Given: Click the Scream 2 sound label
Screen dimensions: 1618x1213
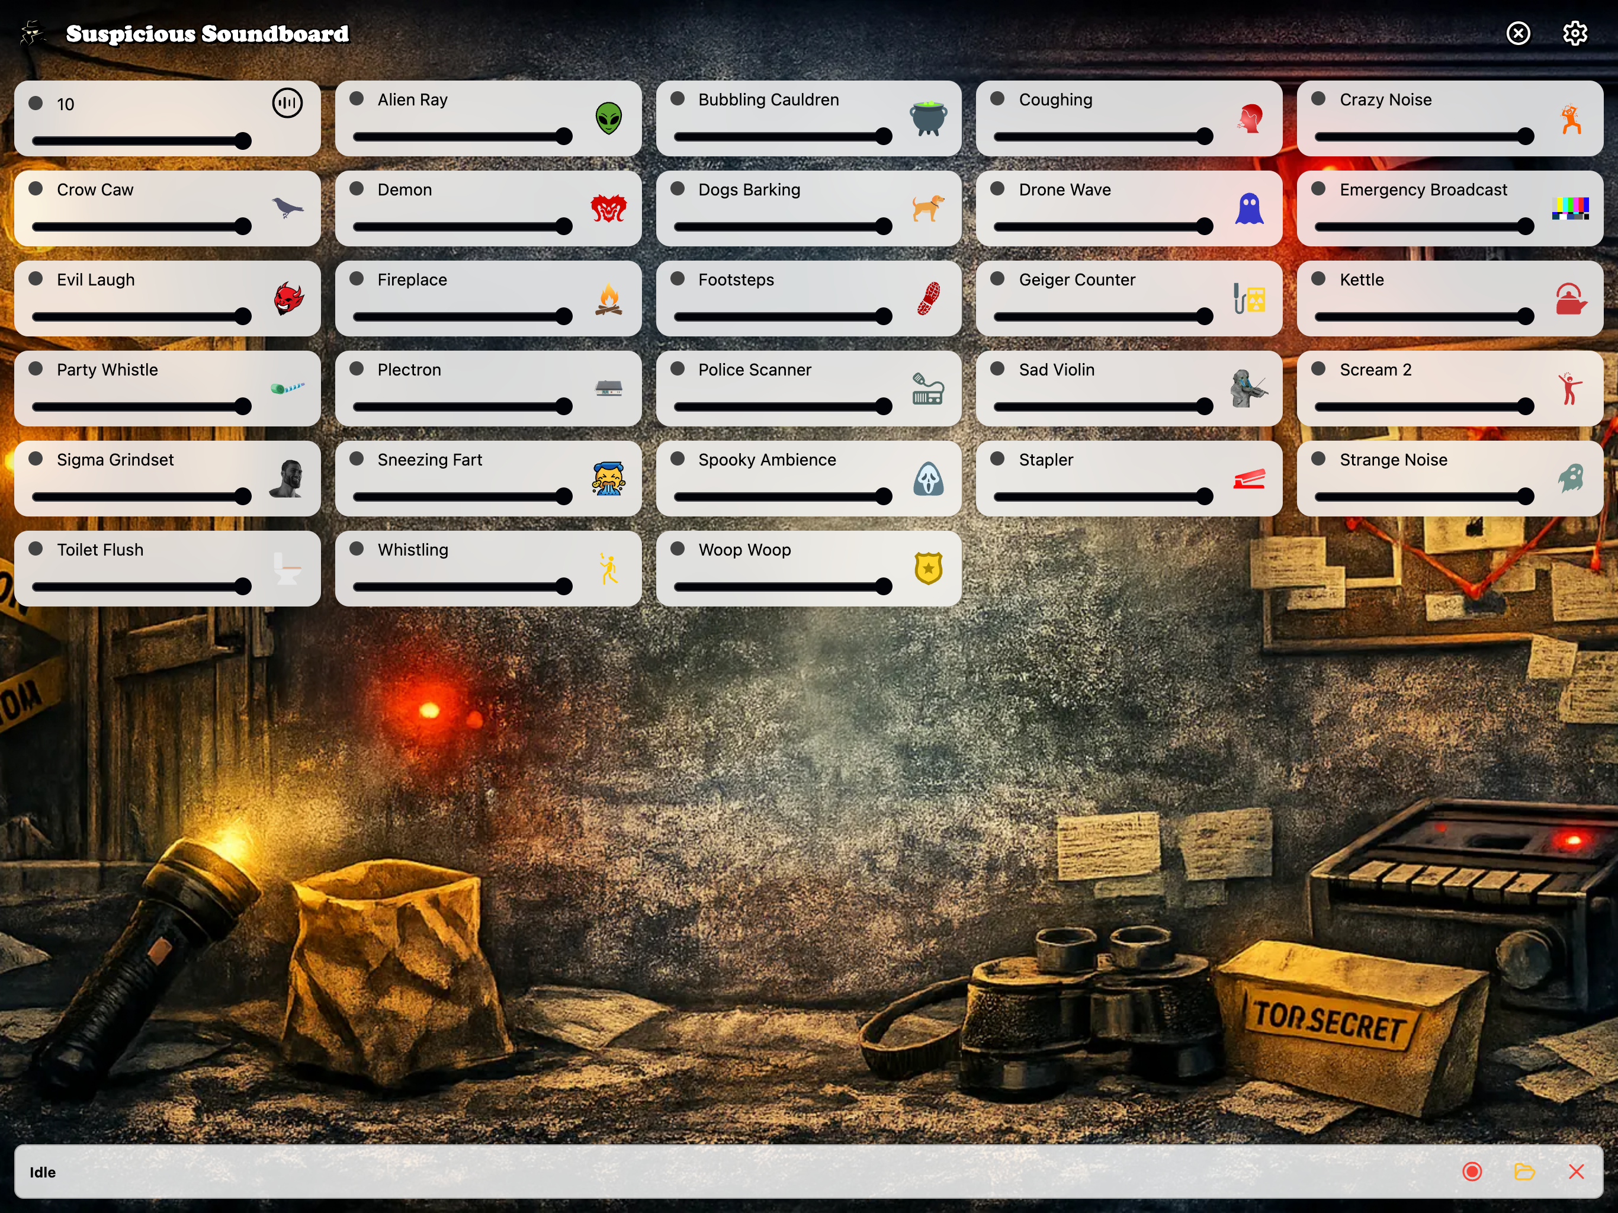Looking at the screenshot, I should point(1375,370).
